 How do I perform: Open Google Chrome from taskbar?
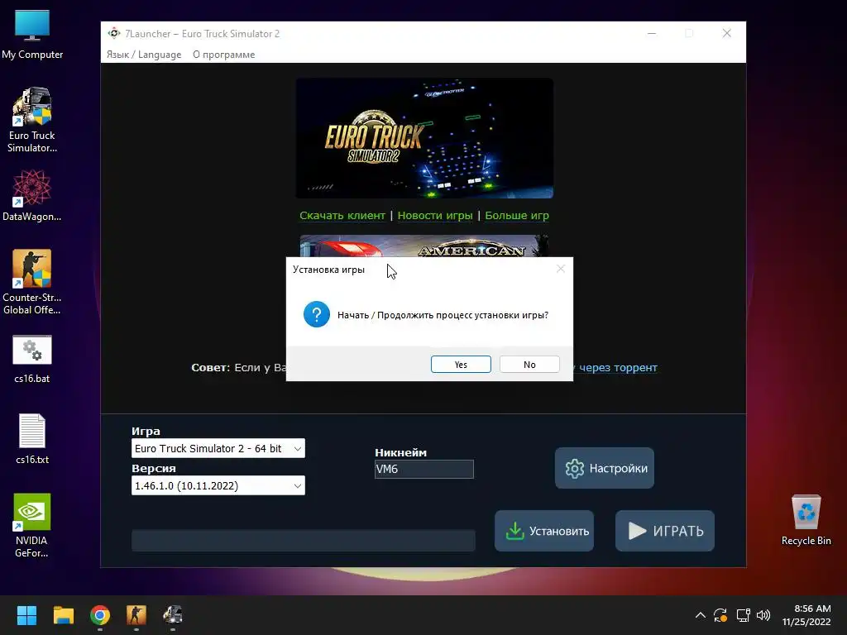(100, 615)
